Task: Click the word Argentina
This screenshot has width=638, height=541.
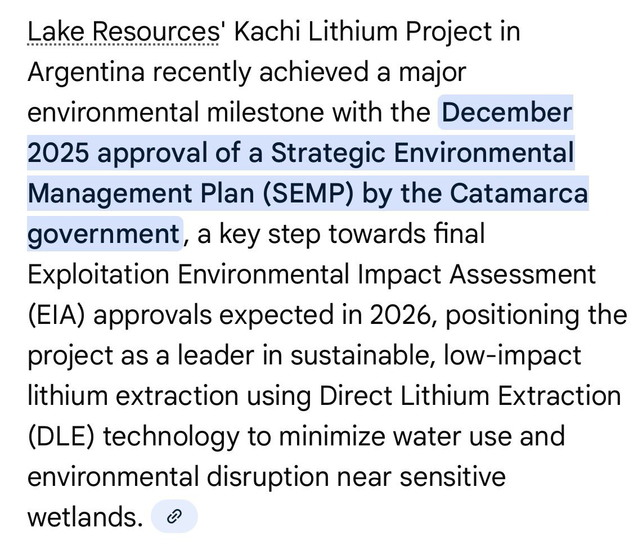Action: 86,73
